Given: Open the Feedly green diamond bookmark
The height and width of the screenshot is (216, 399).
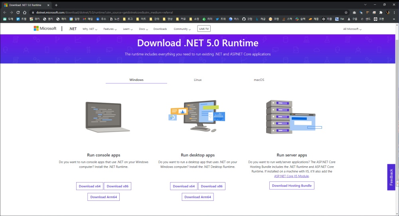Looking at the screenshot, I should pyautogui.click(x=207, y=19).
